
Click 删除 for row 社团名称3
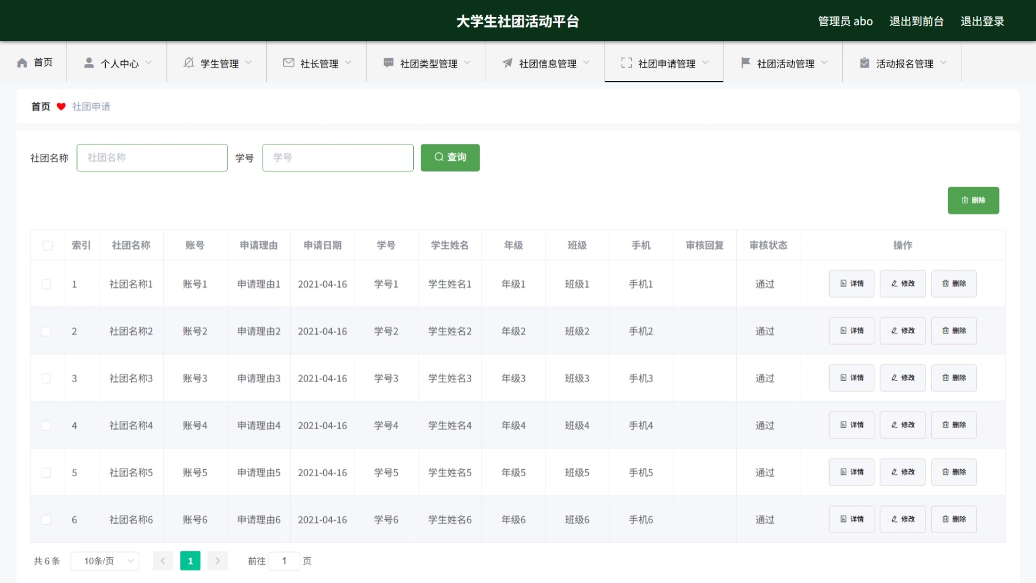coord(954,378)
